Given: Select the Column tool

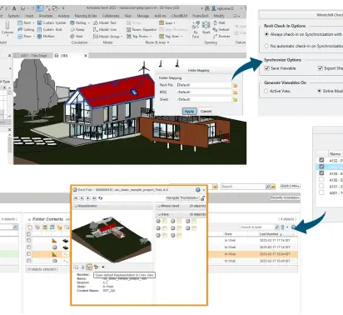Looking at the screenshot, I should pyautogui.click(x=7, y=28).
